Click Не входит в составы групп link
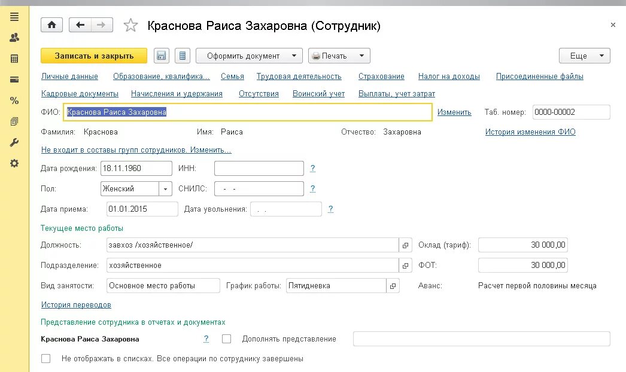This screenshot has width=626, height=372. click(x=136, y=150)
